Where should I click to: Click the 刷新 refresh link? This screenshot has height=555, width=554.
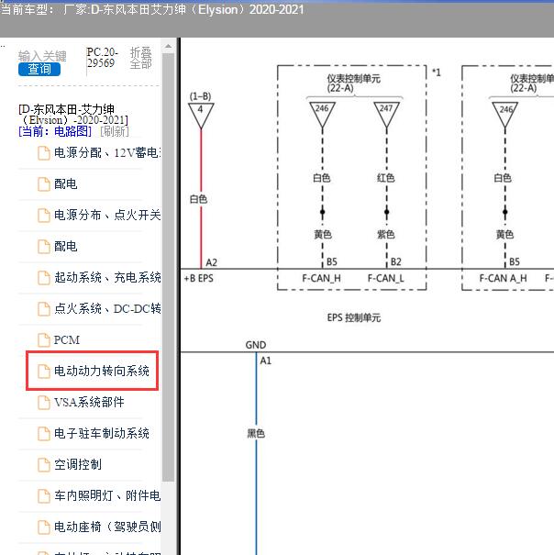[x=115, y=132]
